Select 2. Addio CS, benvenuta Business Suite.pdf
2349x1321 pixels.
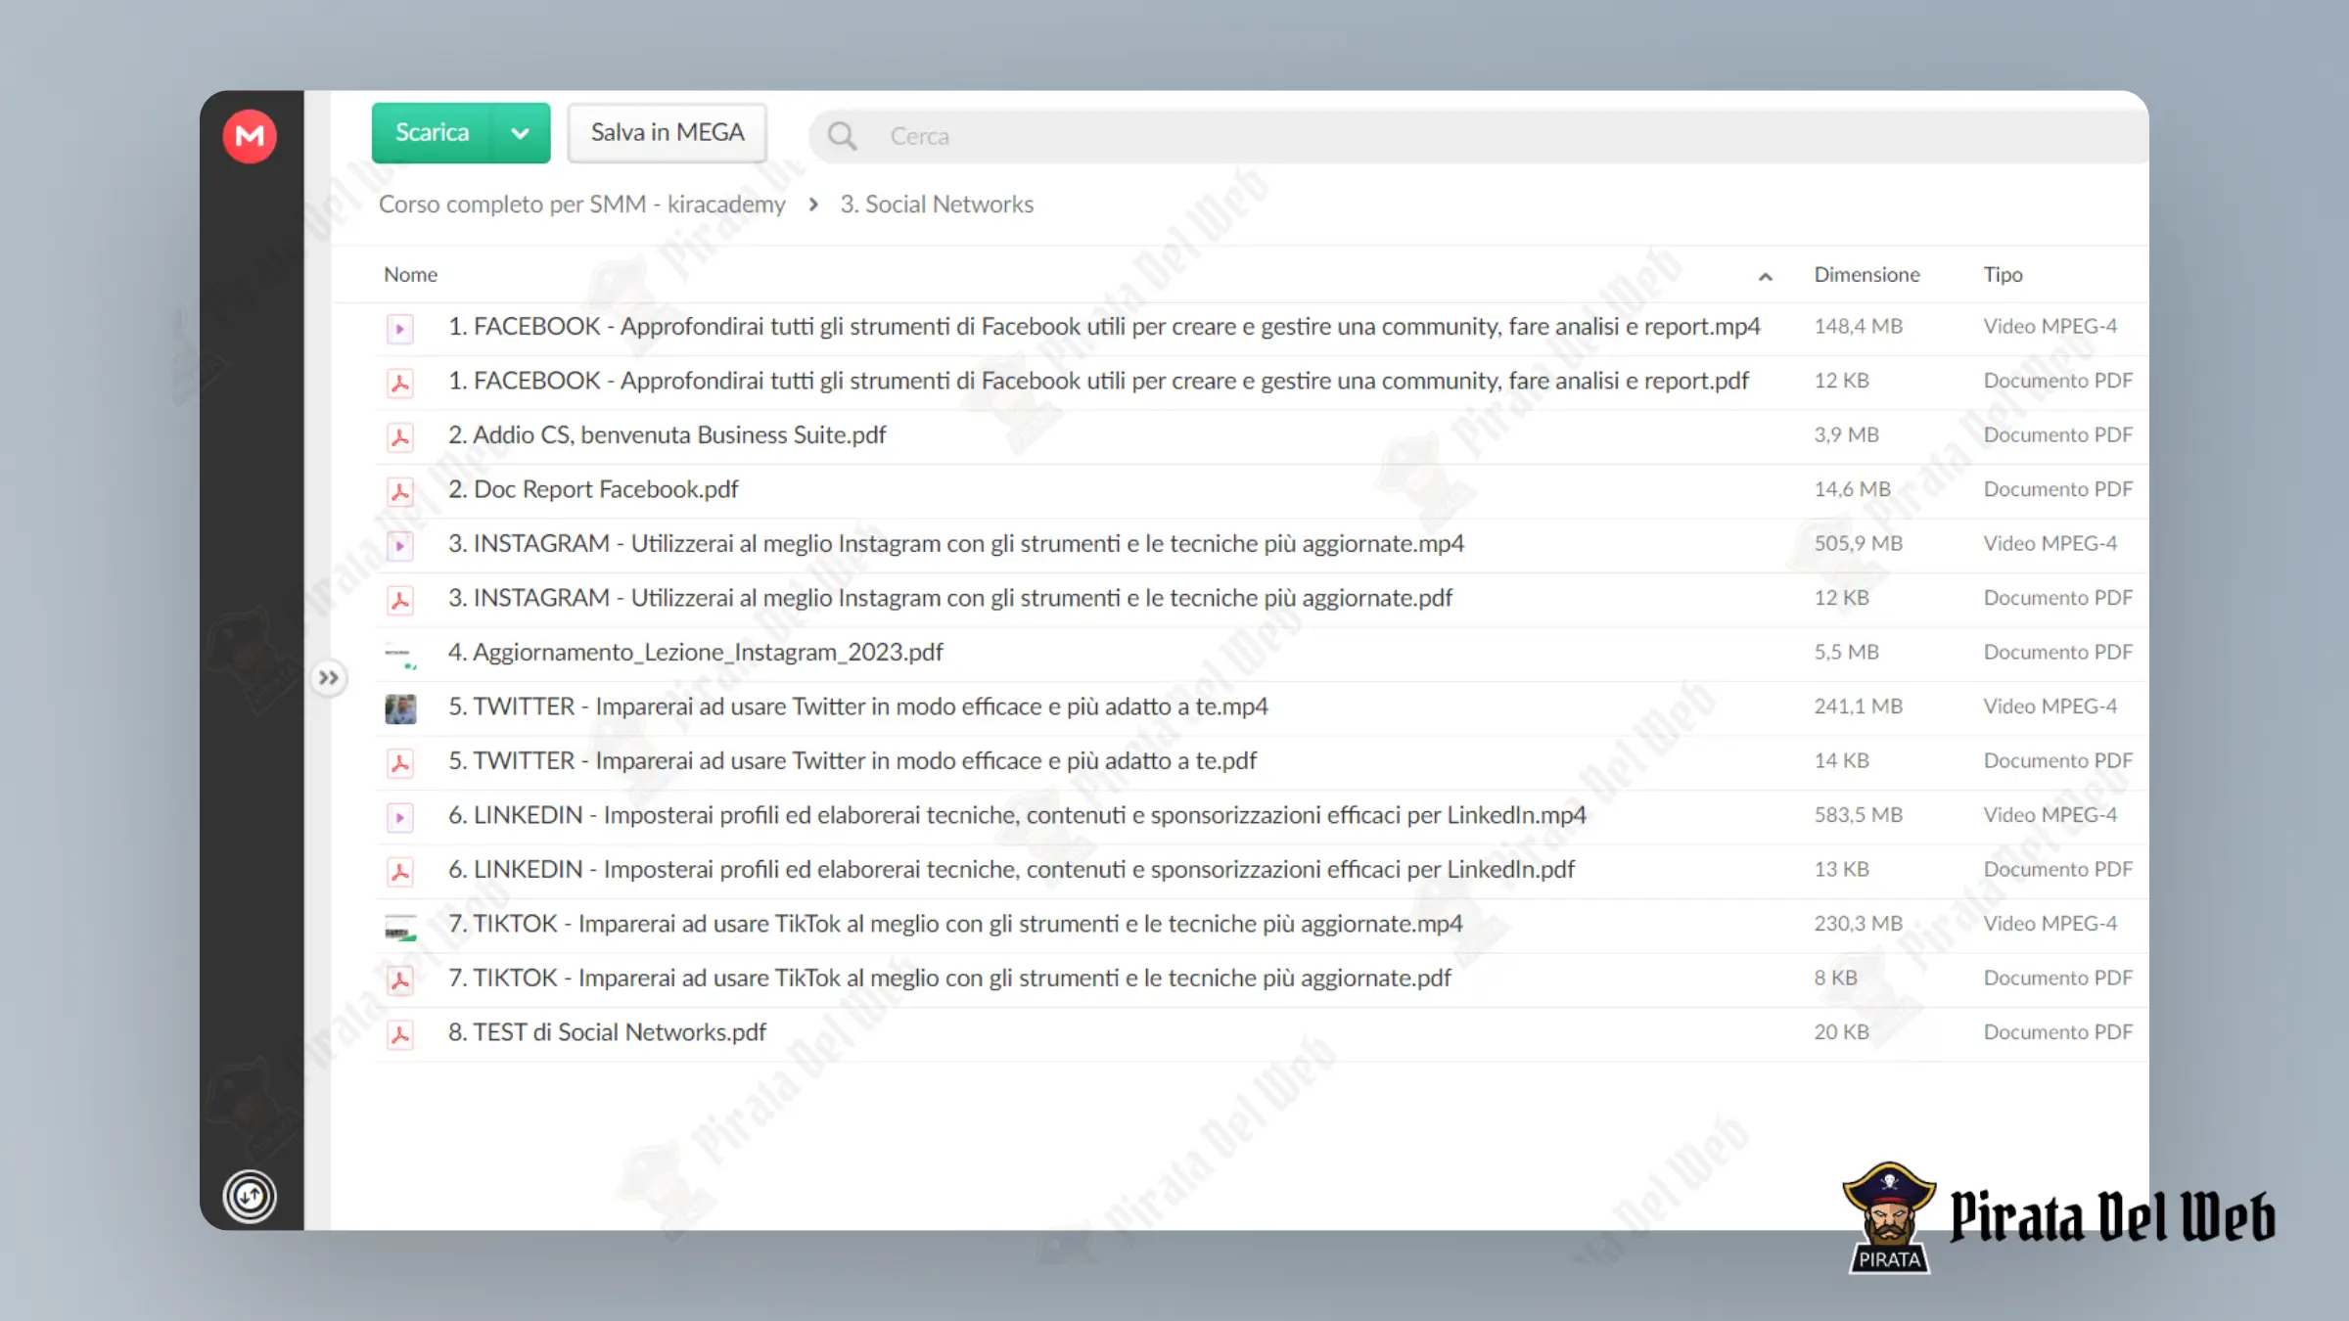667,434
